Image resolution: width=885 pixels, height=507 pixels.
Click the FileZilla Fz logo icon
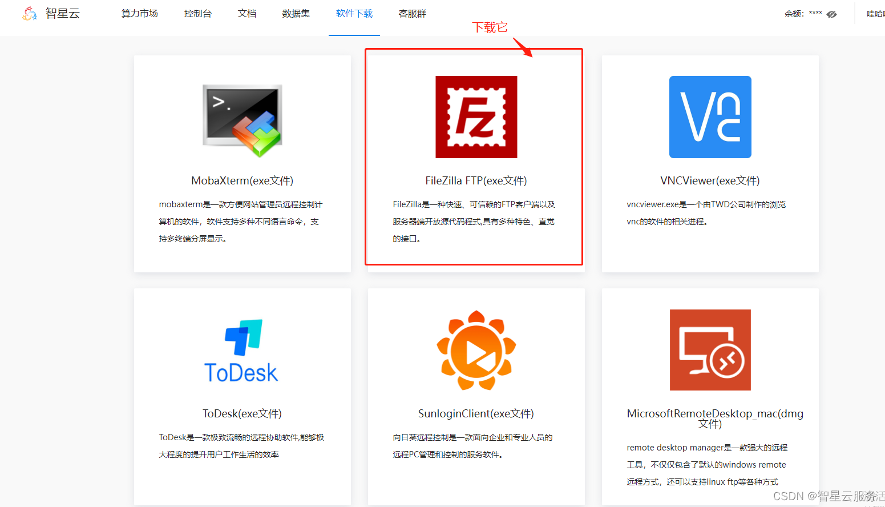tap(476, 117)
